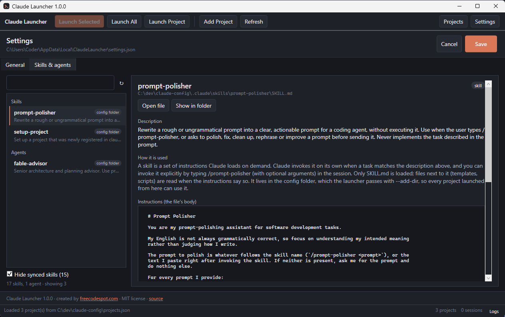Select the fable-advisor agent in list
This screenshot has height=317, width=505.
point(67,167)
